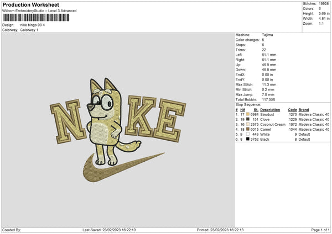Click the Black color swatch
This screenshot has width=332, height=234.
pyautogui.click(x=248, y=139)
